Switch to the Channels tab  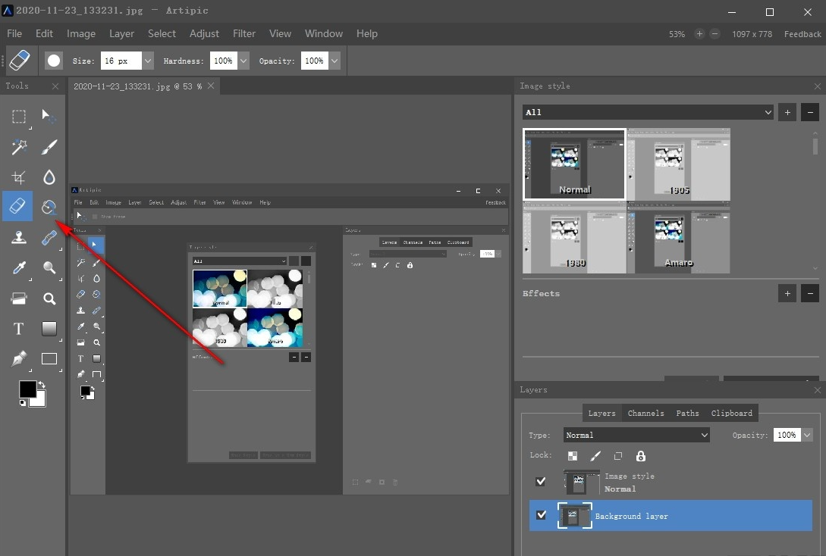tap(645, 413)
